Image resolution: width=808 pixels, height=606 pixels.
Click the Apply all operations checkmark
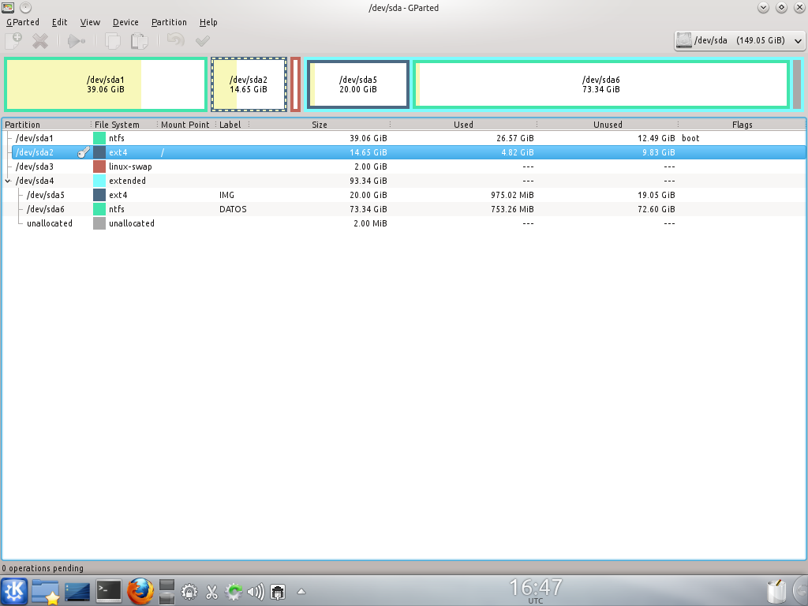pos(203,40)
